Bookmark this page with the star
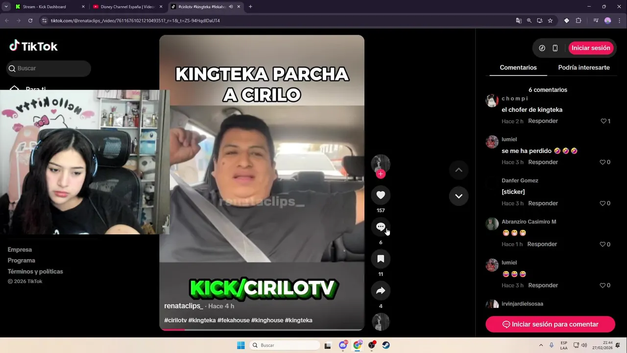The height and width of the screenshot is (353, 627). tap(550, 21)
